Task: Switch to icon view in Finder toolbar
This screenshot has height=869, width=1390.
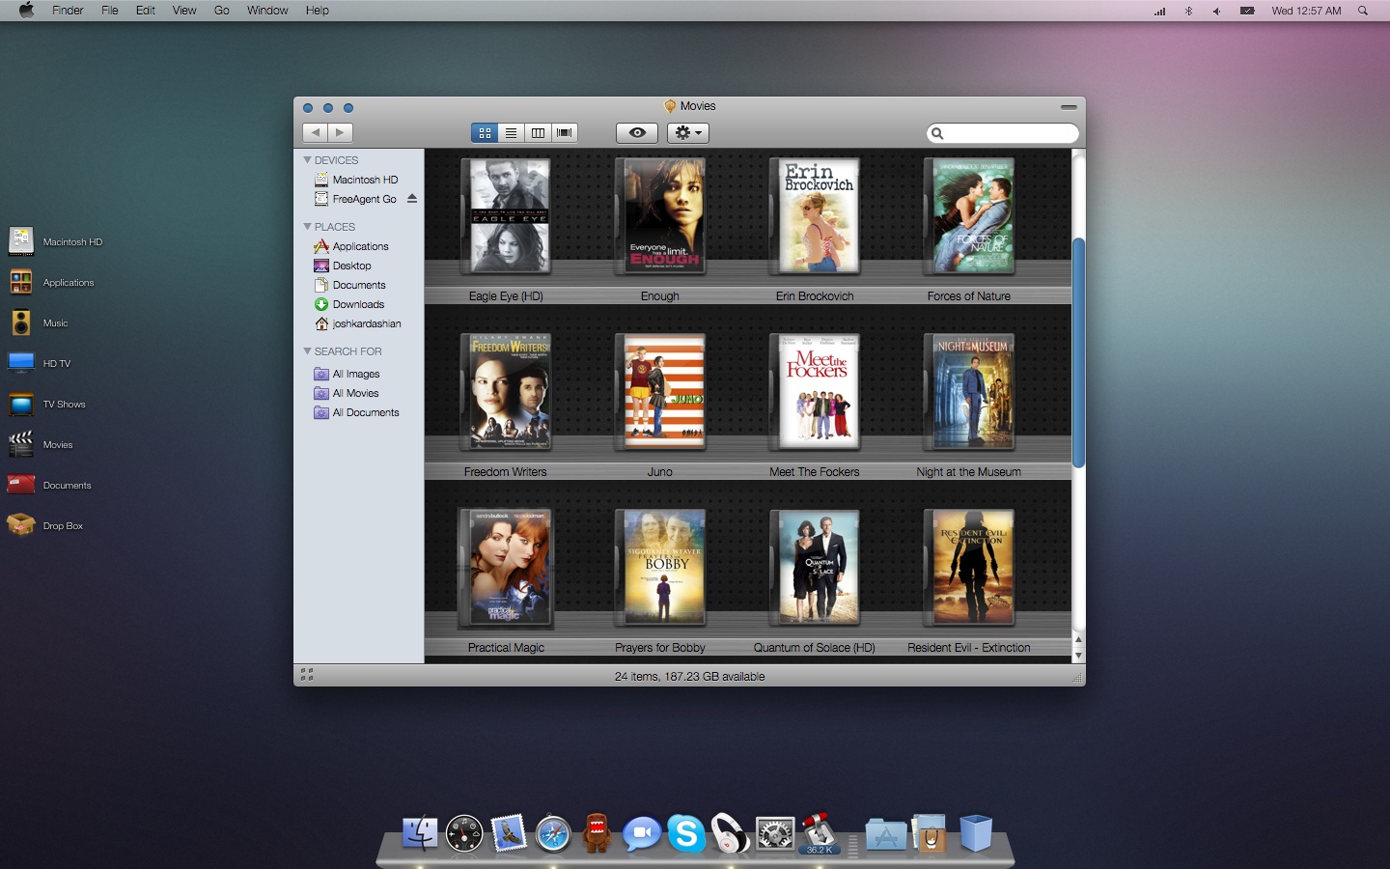Action: tap(485, 133)
